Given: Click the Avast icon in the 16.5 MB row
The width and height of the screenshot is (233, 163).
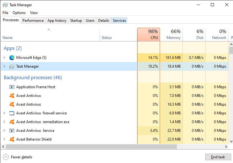Looking at the screenshot, I should [12, 104].
